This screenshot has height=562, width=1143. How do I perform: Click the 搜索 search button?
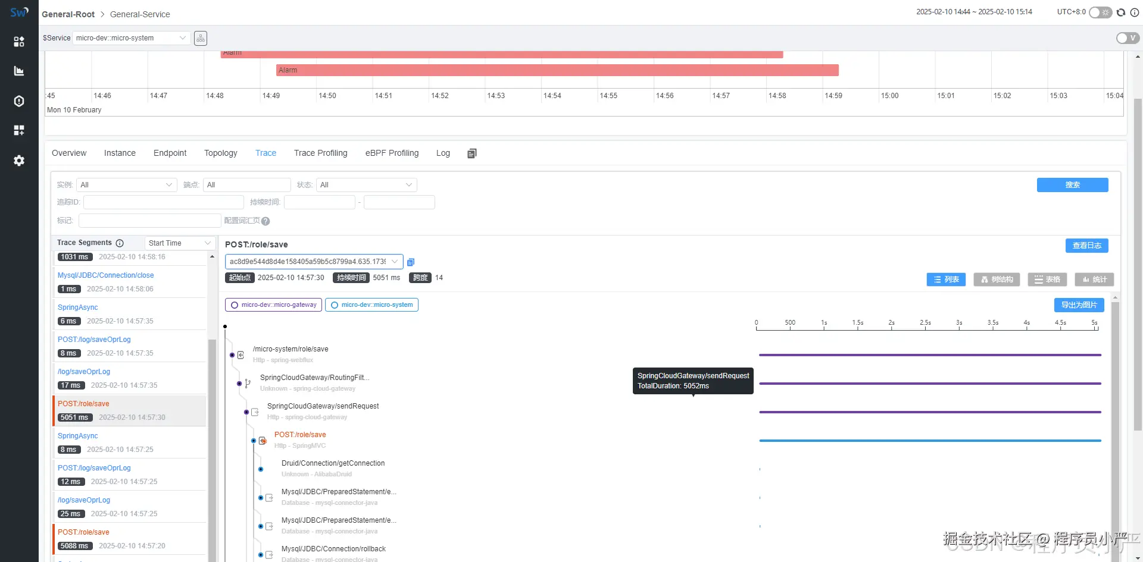pos(1072,185)
